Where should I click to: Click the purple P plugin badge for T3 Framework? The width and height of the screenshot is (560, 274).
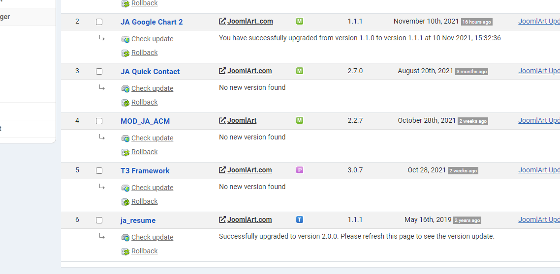pos(300,170)
